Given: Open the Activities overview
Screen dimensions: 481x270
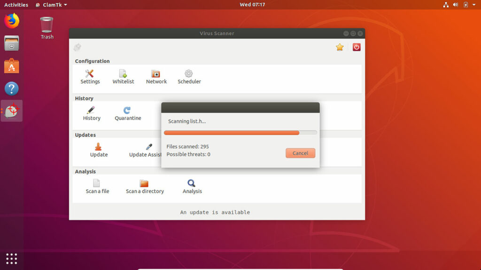Looking at the screenshot, I should point(16,5).
